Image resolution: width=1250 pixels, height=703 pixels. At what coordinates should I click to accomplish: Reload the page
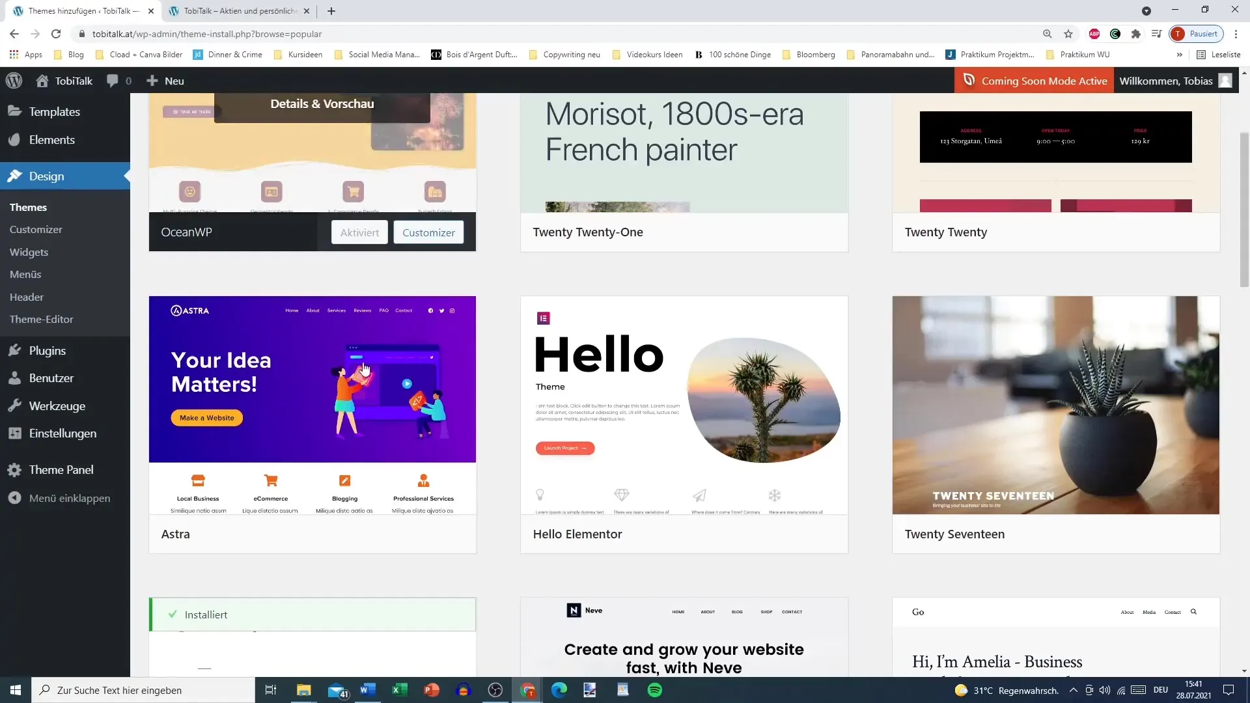tap(56, 34)
